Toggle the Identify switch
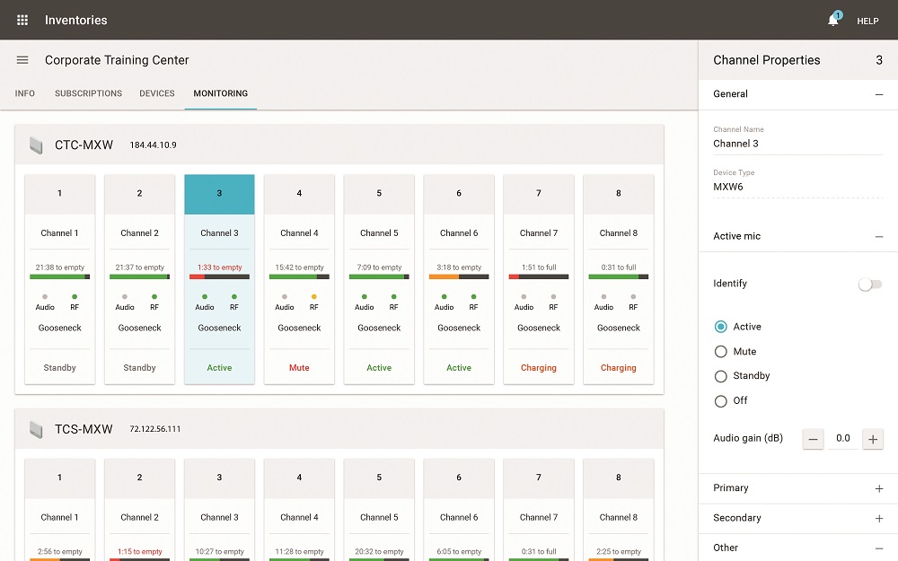 click(870, 284)
